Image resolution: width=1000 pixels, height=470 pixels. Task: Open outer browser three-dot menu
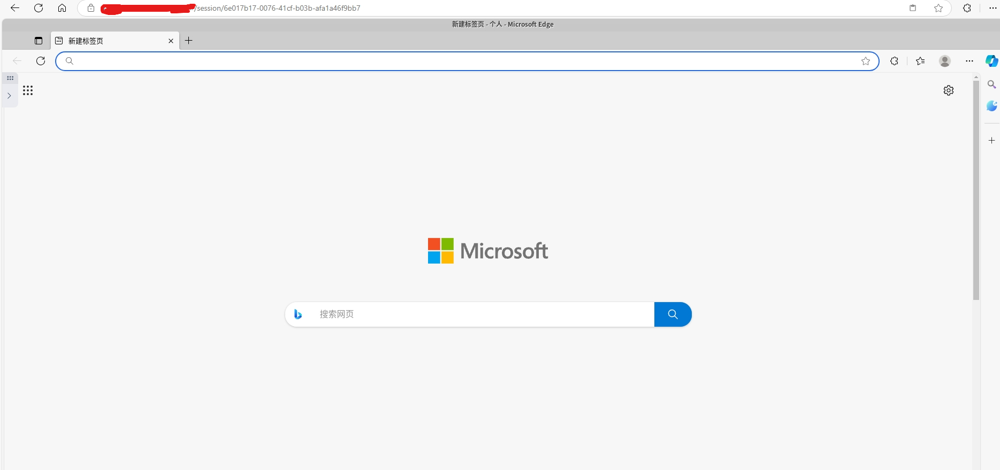[993, 8]
